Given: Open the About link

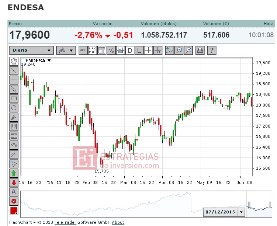Looking at the screenshot, I should [x=118, y=222].
